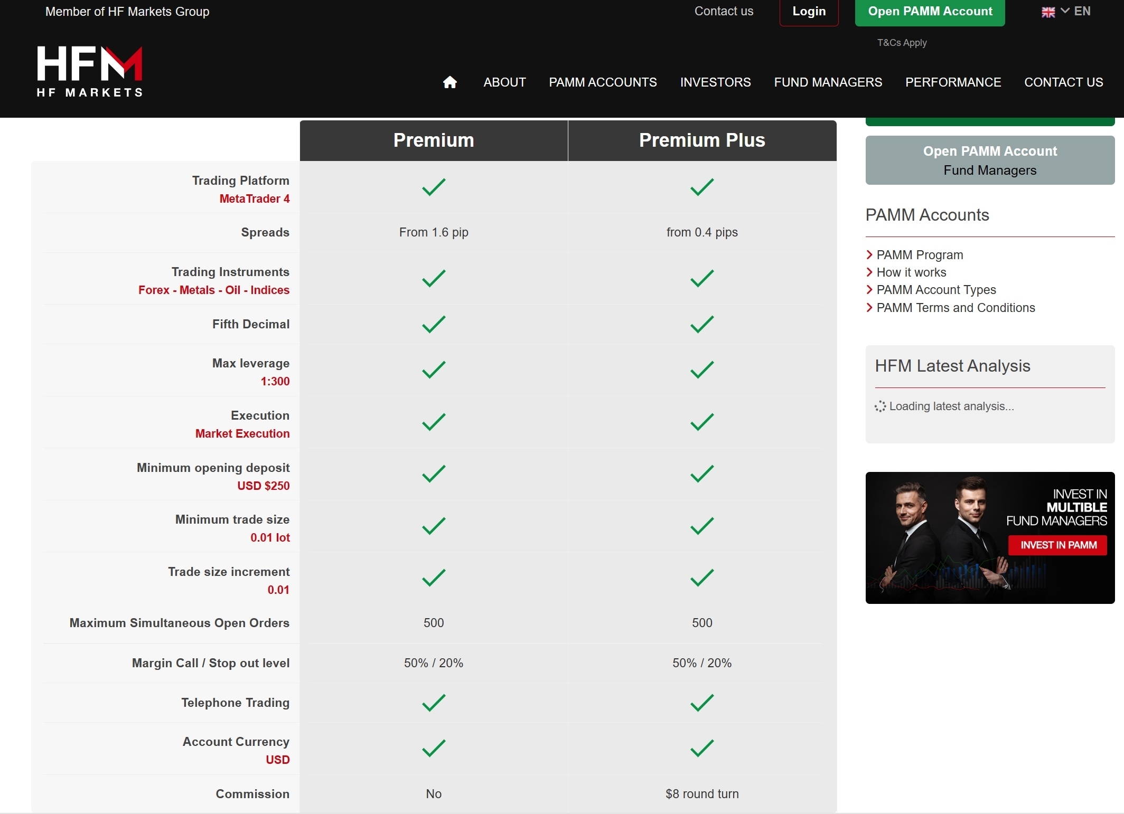Click the Premium checkmark for Max leverage
The image size is (1124, 814).
(x=434, y=370)
